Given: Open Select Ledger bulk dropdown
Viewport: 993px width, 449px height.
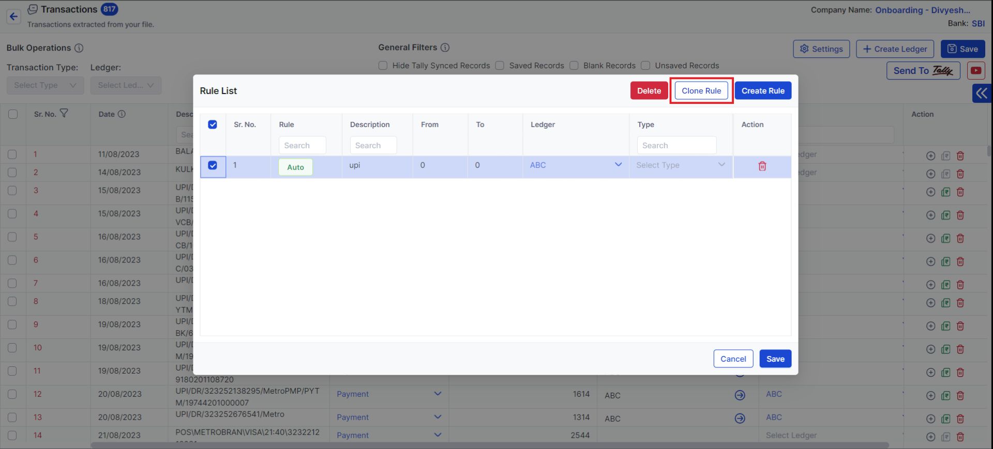Looking at the screenshot, I should click(126, 85).
